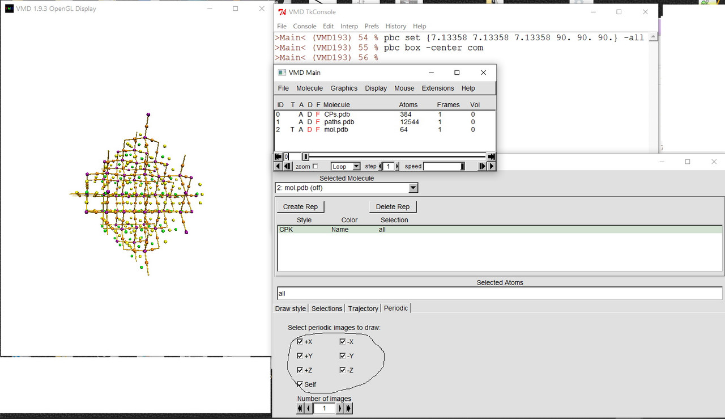Toggle the Active flag A for paths.pdb
Viewport: 725px width, 419px height.
301,122
